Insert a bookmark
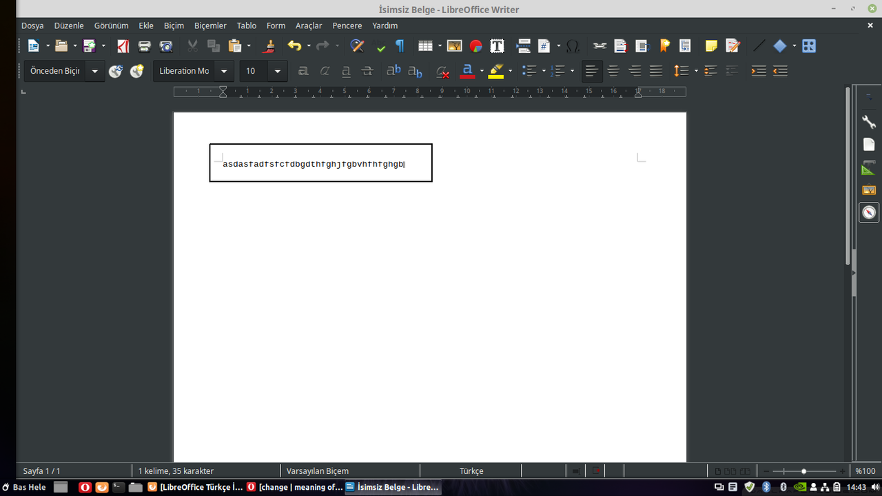Image resolution: width=882 pixels, height=496 pixels. point(664,46)
